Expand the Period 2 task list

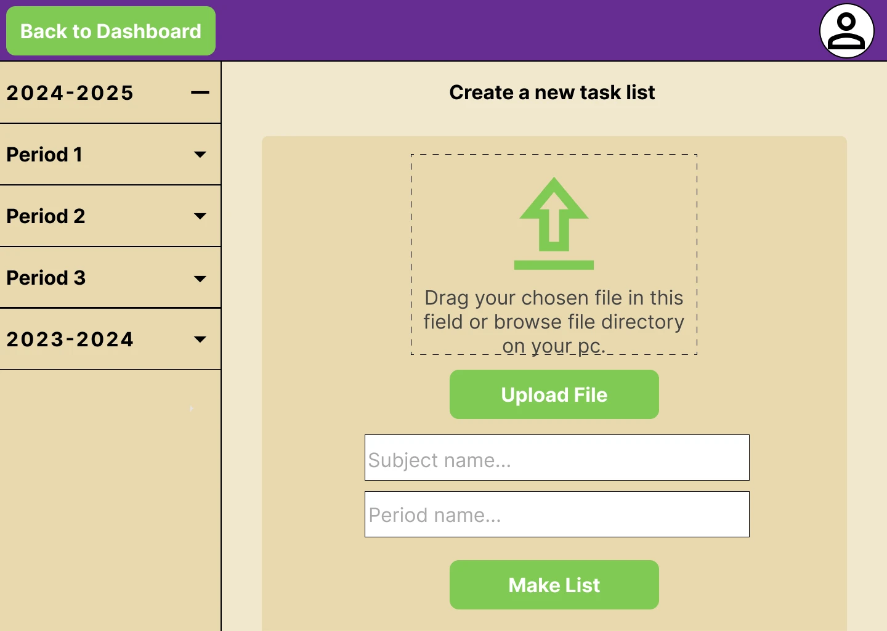coord(200,216)
